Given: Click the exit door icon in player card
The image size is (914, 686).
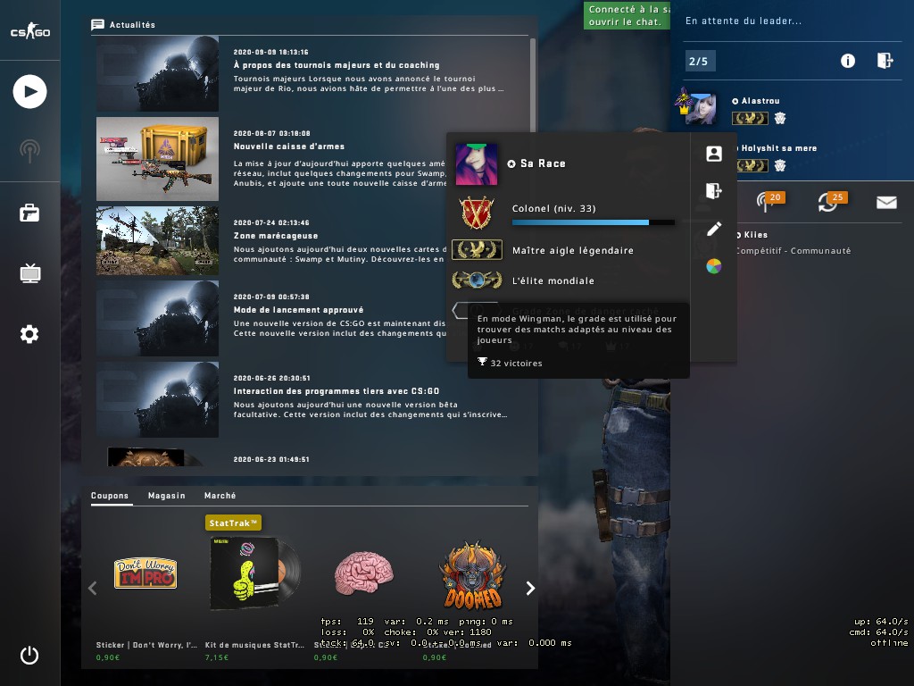Looking at the screenshot, I should click(x=714, y=191).
